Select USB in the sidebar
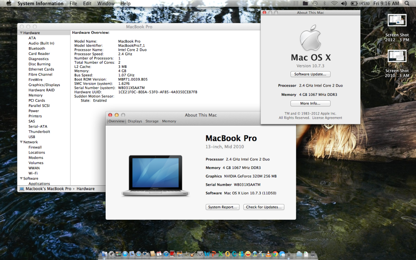 point(32,137)
